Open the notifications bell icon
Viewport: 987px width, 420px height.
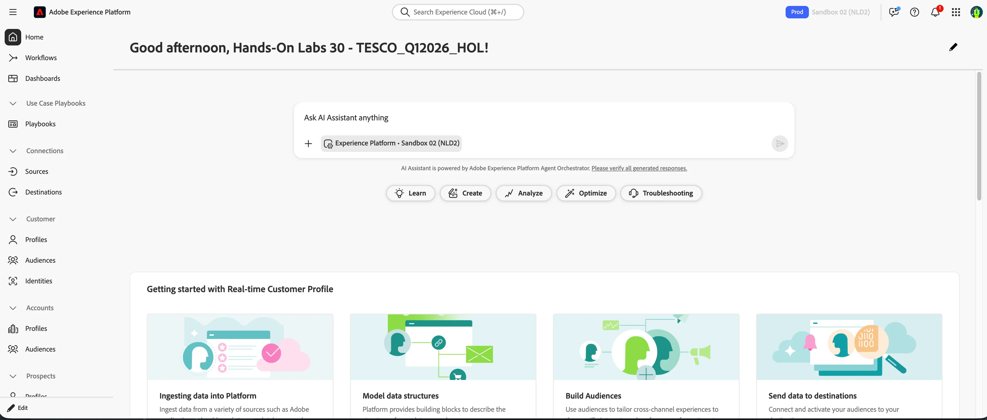point(935,12)
